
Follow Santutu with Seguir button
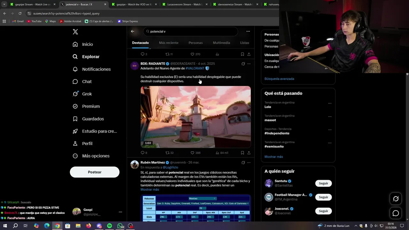[323, 183]
